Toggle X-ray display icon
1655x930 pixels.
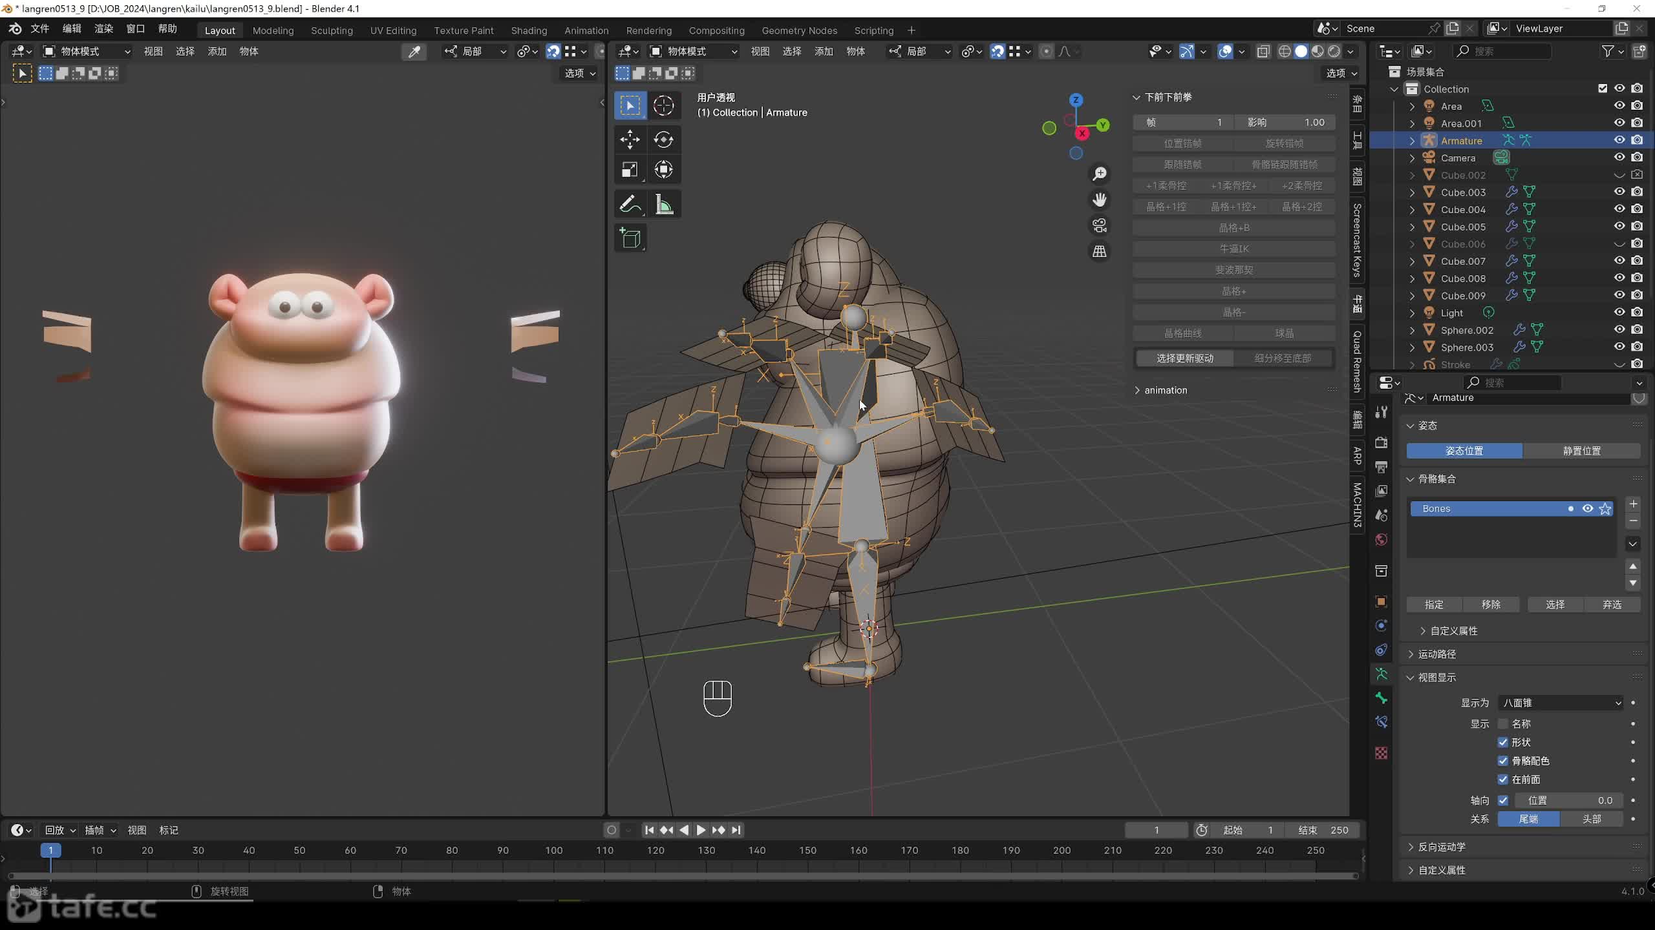(1263, 51)
